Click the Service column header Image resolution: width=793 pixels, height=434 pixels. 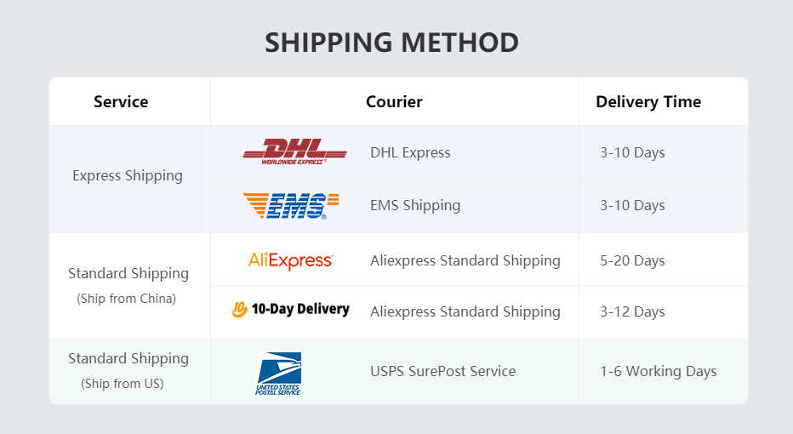click(121, 102)
